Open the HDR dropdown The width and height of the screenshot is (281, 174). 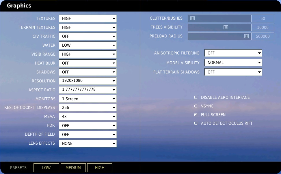88,126
